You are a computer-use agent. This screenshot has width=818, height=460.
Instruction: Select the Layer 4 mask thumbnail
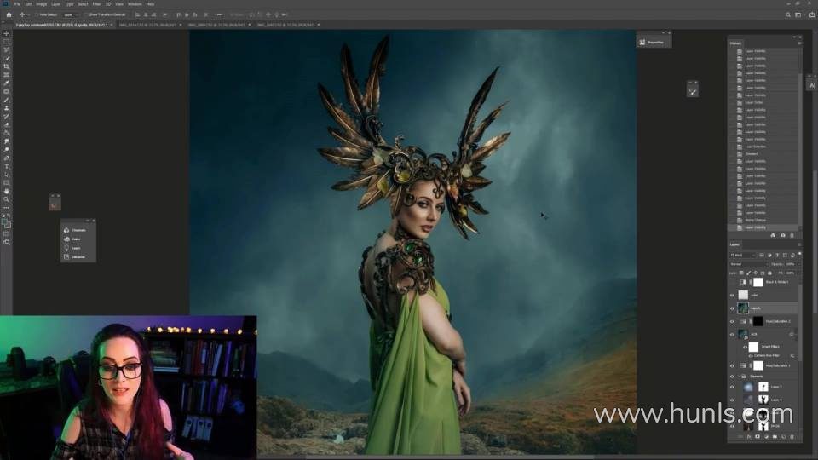763,400
